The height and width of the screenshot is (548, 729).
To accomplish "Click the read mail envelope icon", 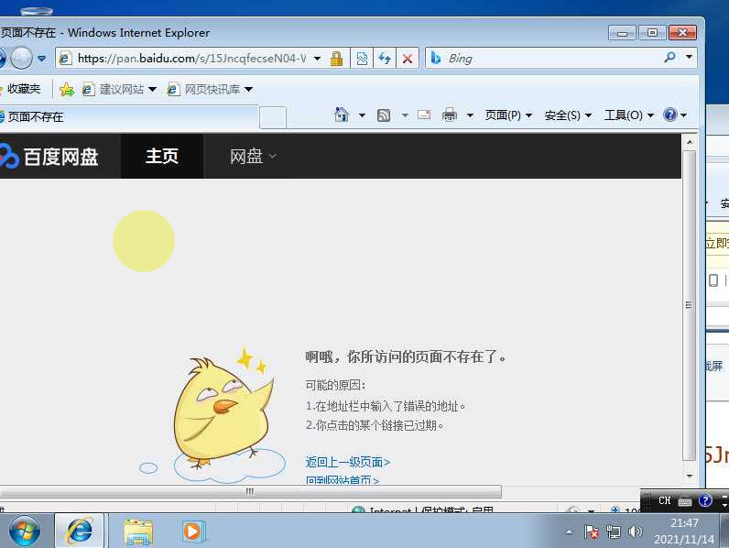I will click(424, 115).
